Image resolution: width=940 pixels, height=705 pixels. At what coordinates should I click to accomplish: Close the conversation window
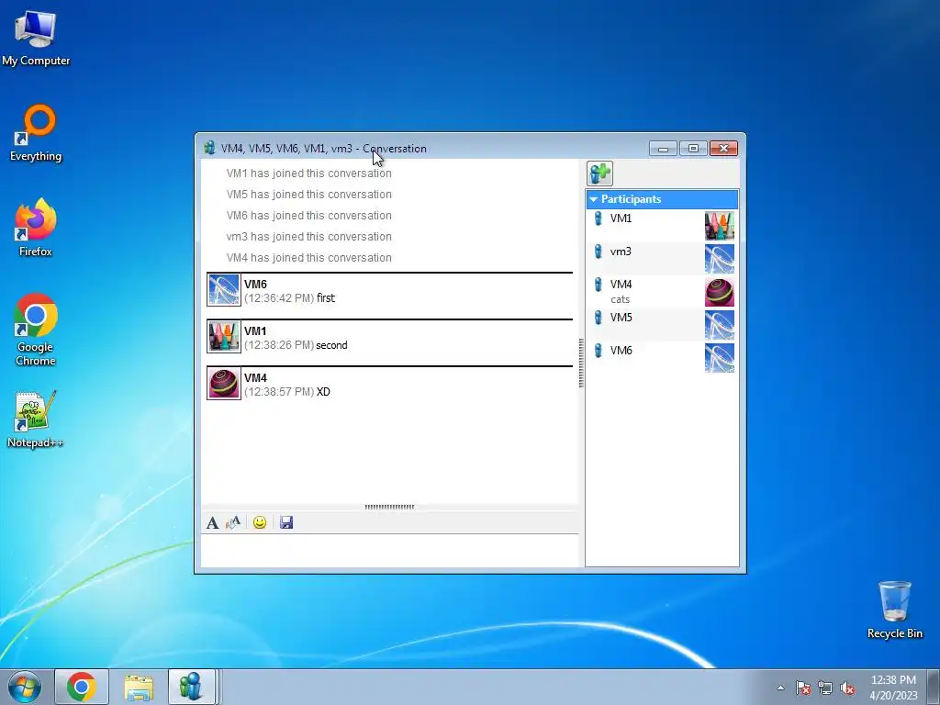click(723, 148)
